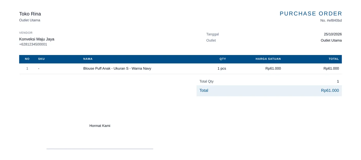Screen dimensions: 361x160
Task: Click the HARGA SATUAN column header
Action: click(268, 59)
